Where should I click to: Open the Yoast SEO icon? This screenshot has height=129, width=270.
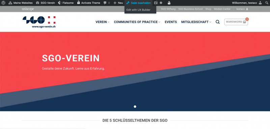156,3
